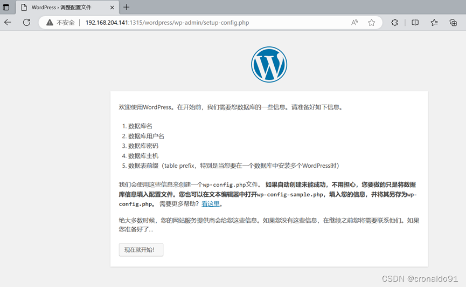Click the 绝大多数时候 paragraph text
The height and width of the screenshot is (287, 466).
click(x=269, y=225)
